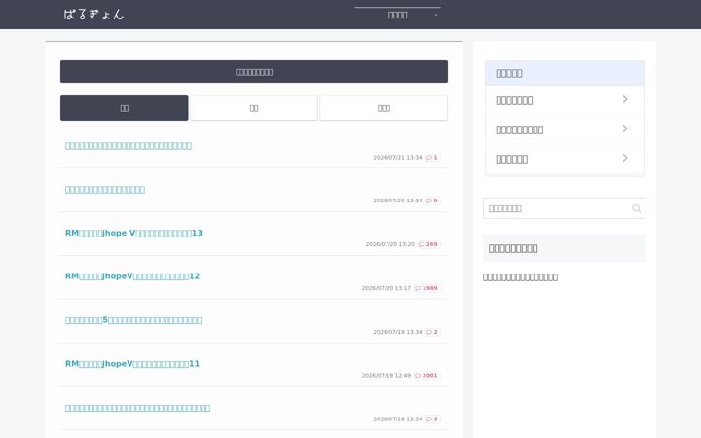The width and height of the screenshot is (701, 438).
Task: Click the comment bubble showing 2001 comments
Action: [x=427, y=376]
